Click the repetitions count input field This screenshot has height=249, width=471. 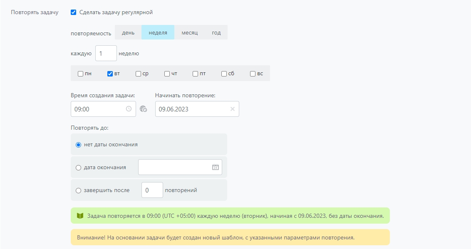152,190
